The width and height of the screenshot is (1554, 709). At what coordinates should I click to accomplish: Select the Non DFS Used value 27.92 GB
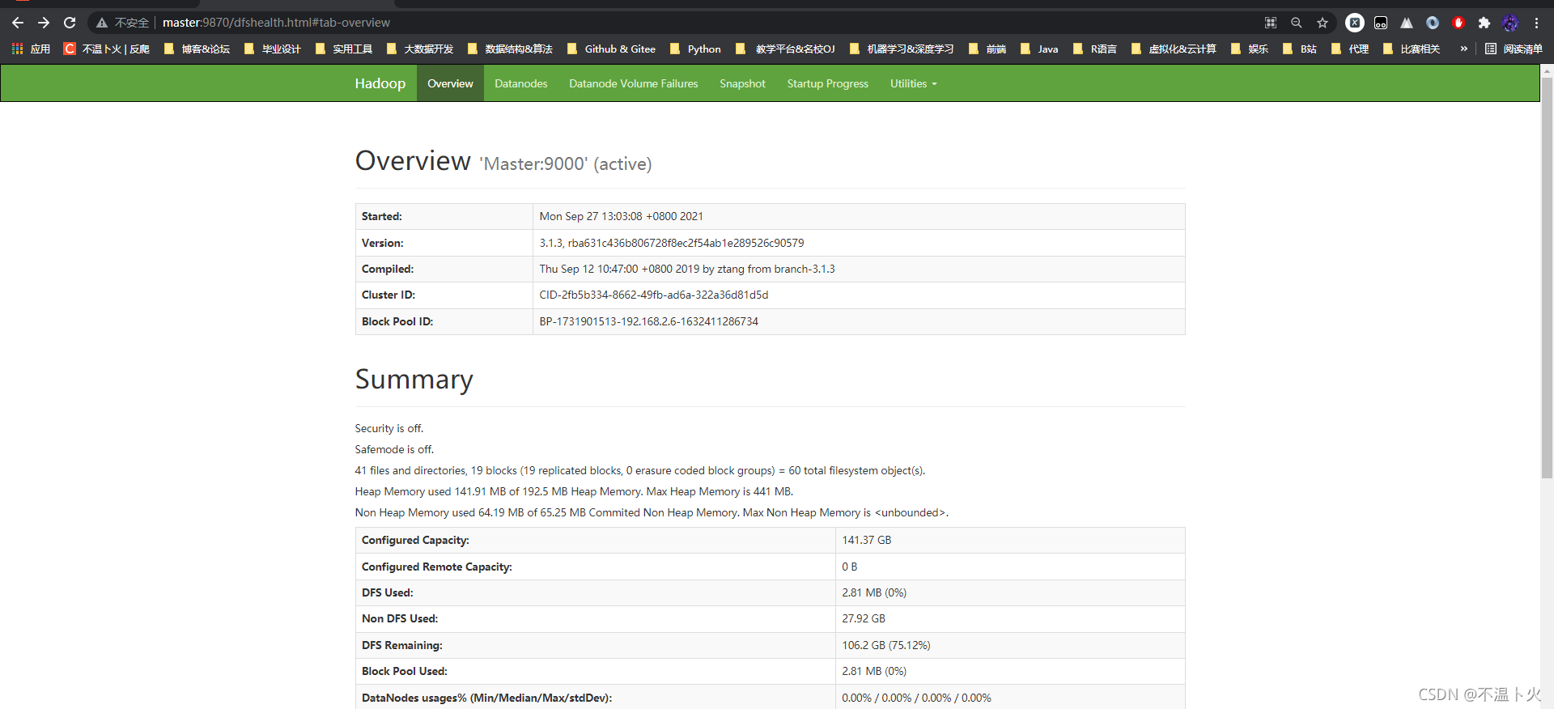pos(864,618)
